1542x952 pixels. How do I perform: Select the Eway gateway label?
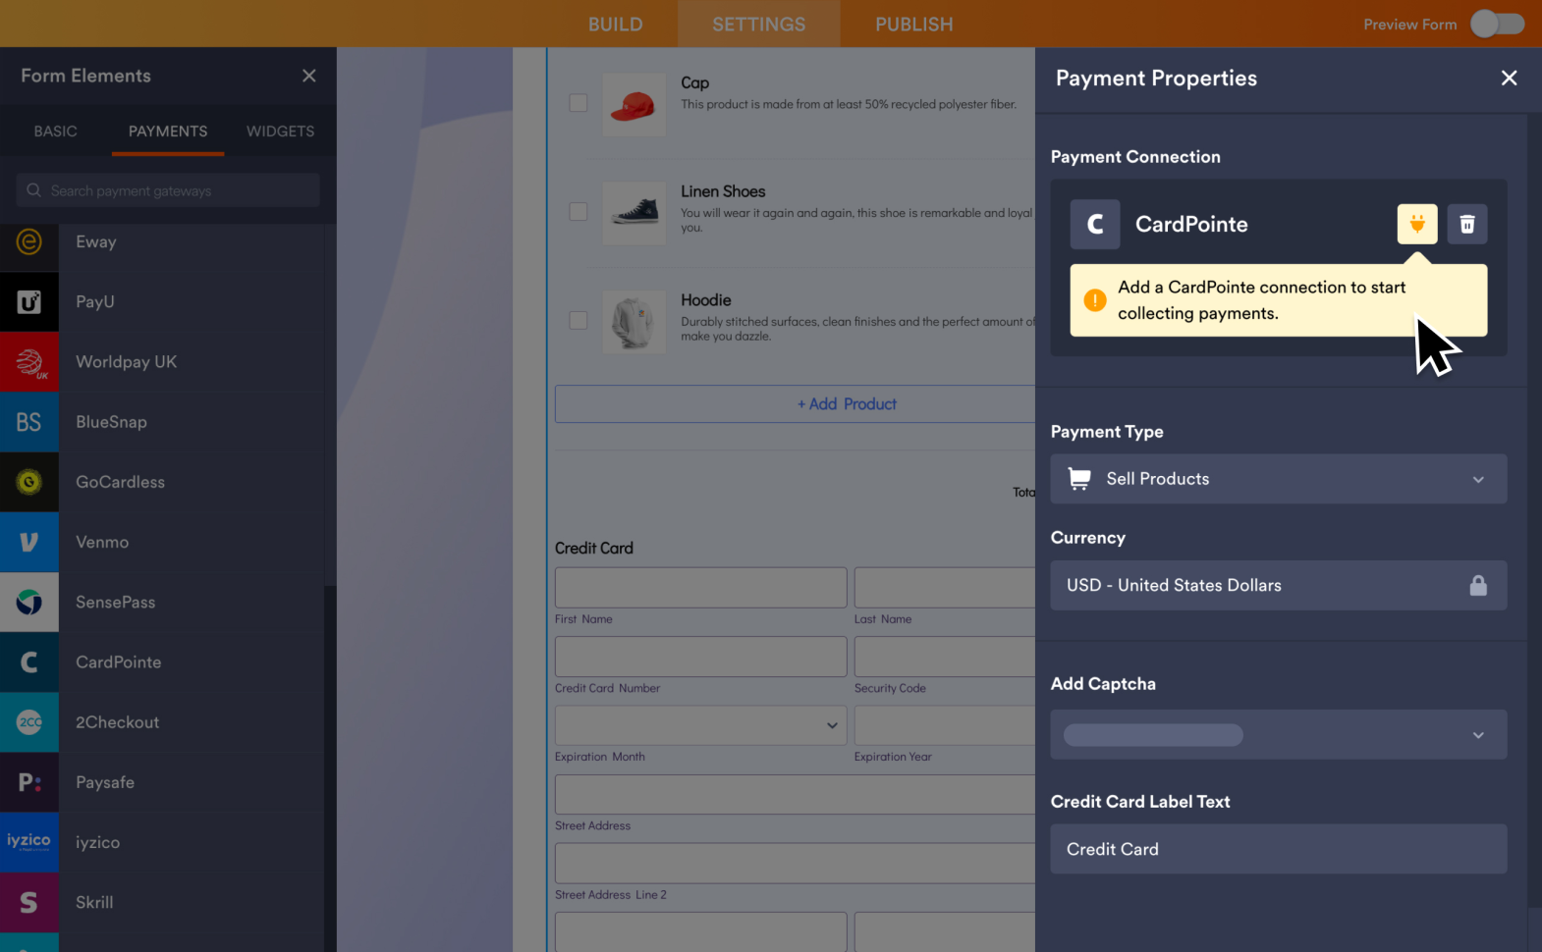96,241
